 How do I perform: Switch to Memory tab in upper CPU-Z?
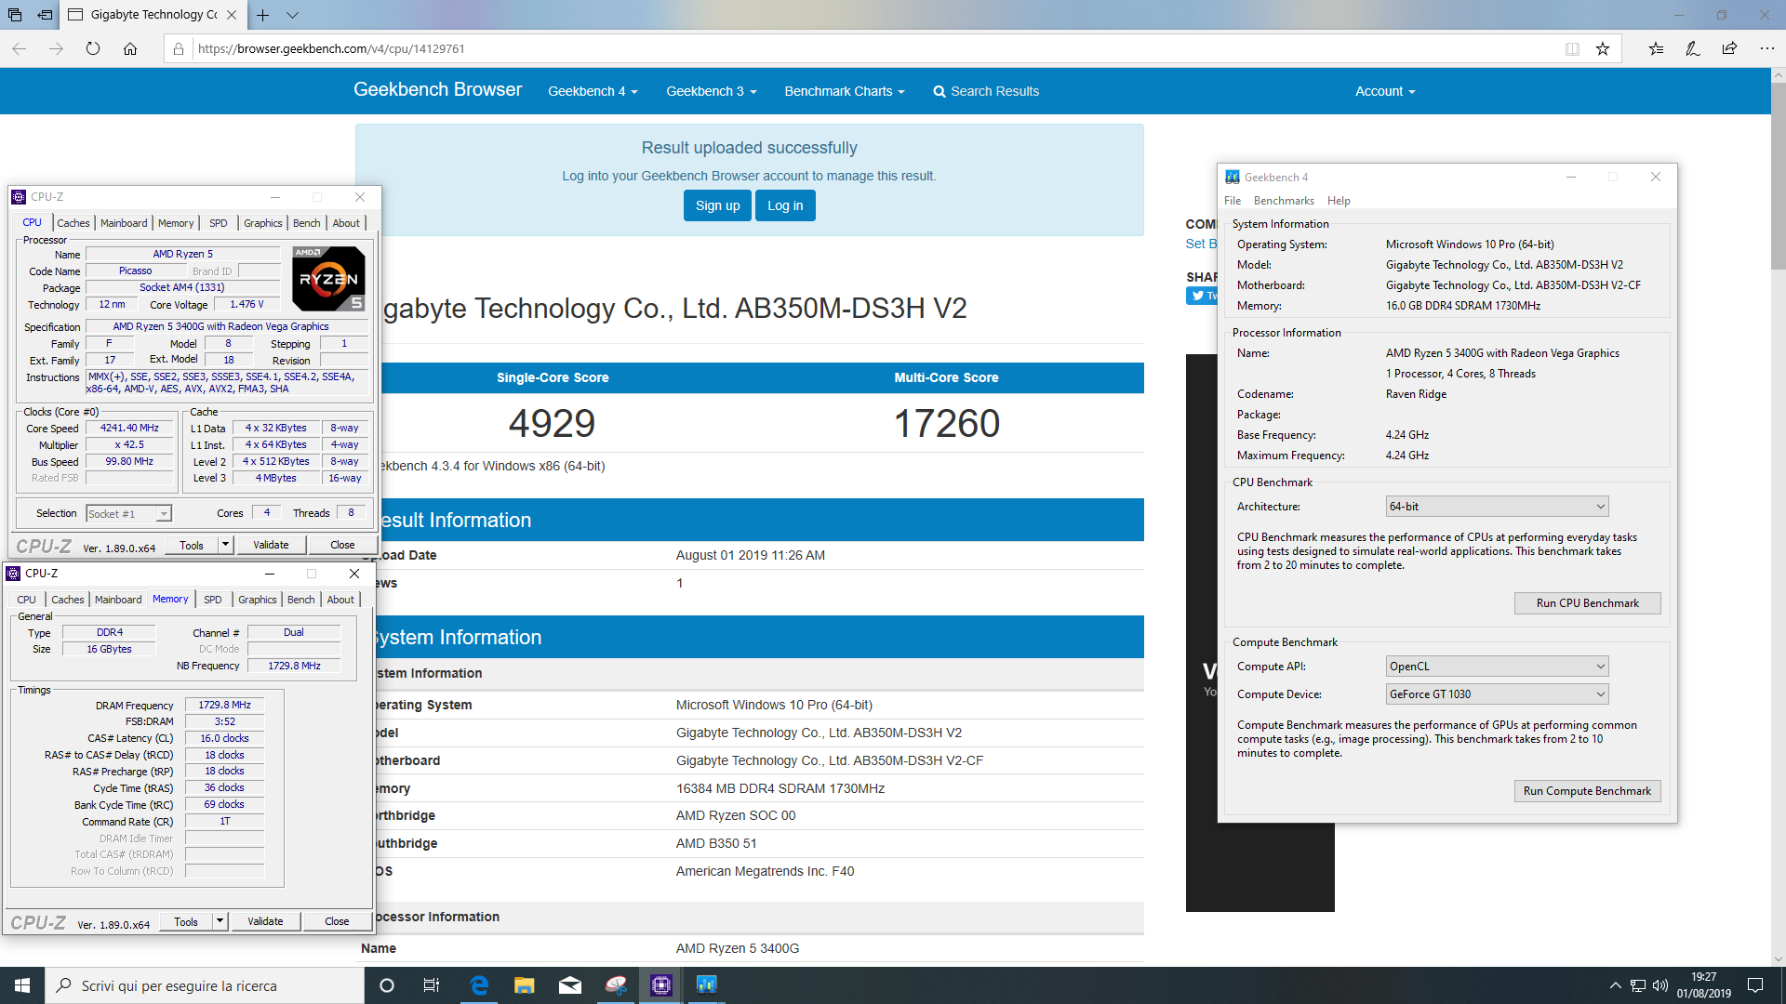[x=176, y=223]
